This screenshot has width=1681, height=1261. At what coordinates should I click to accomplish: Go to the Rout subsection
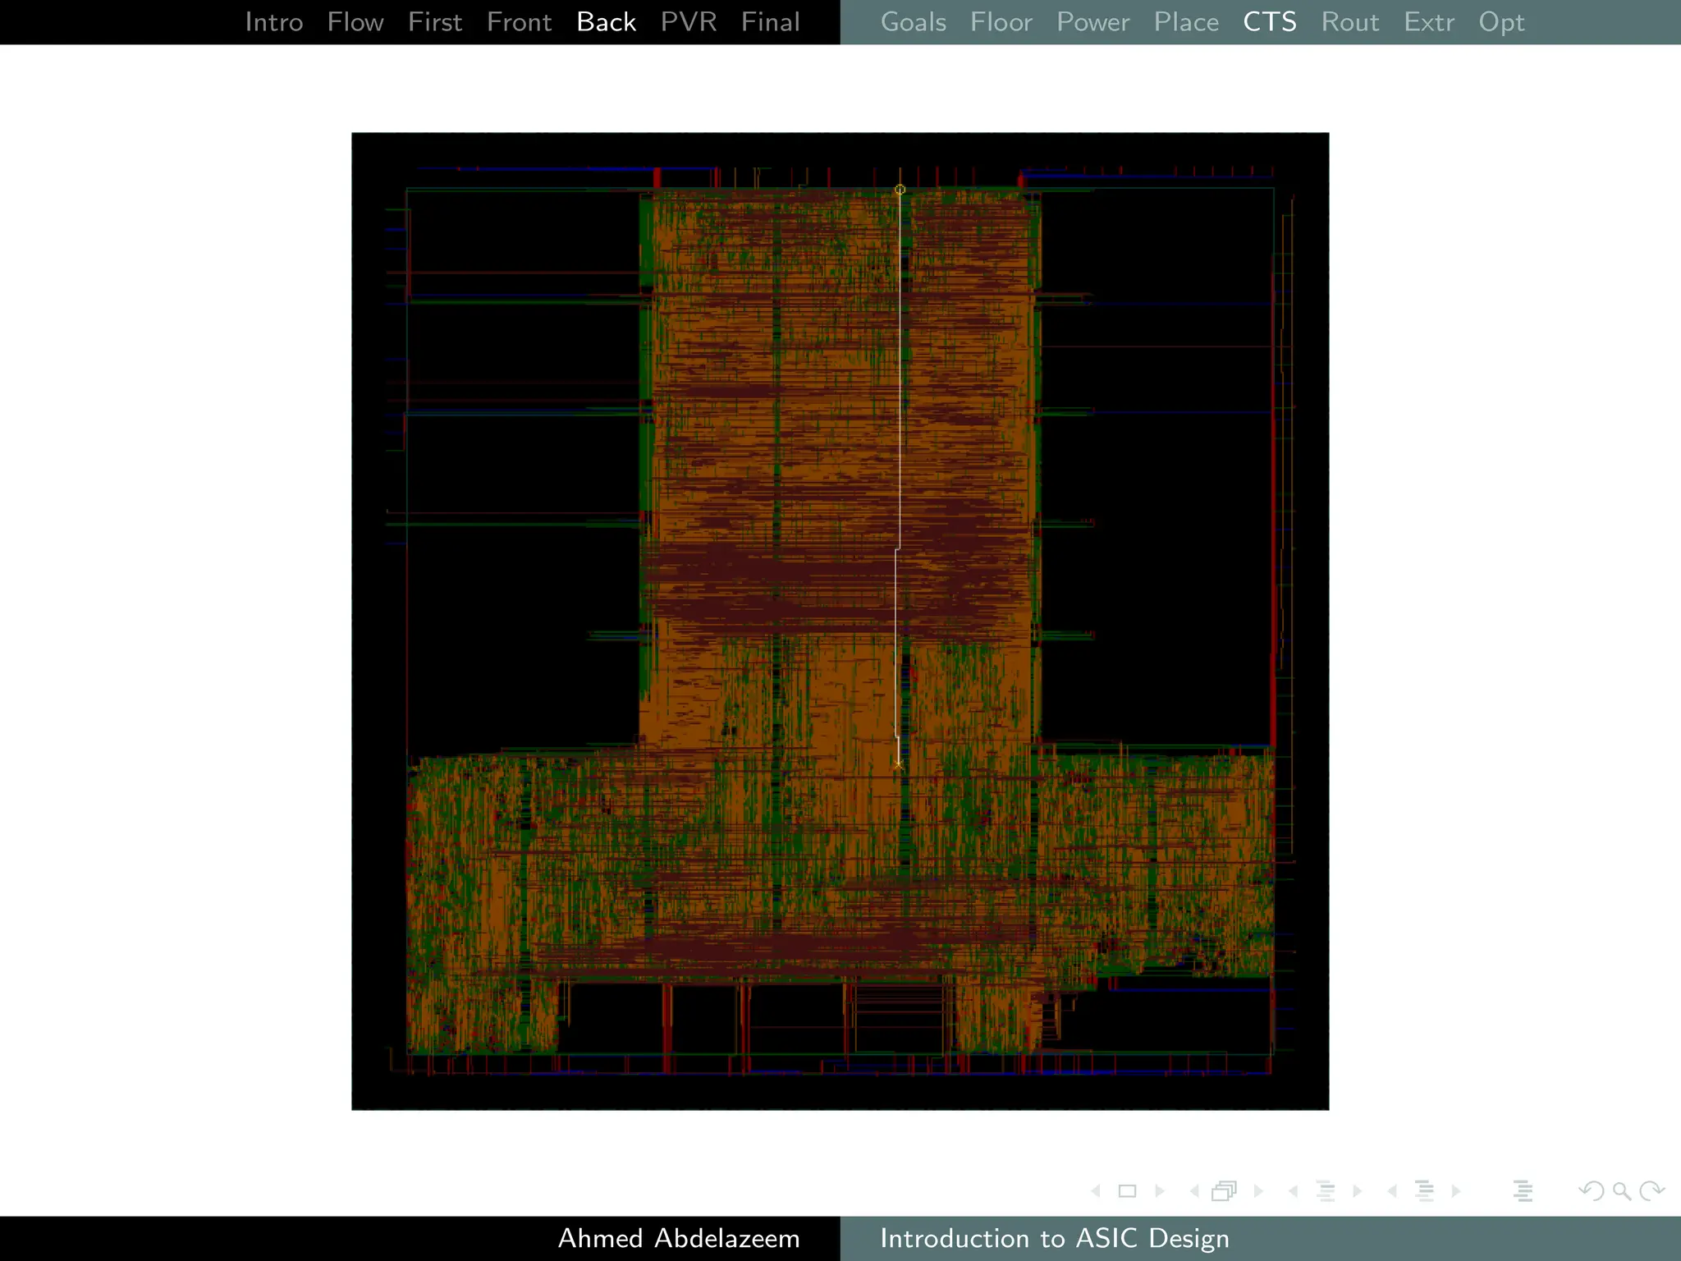[x=1349, y=22]
